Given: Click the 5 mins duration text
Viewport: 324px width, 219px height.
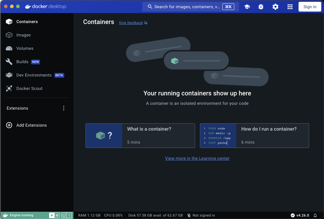Looking at the screenshot, I should 134,142.
